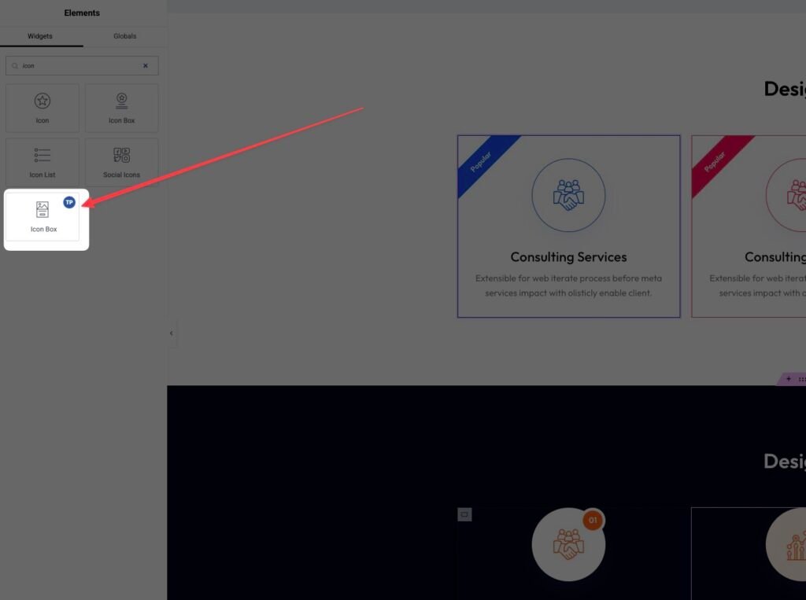Click the plus on the purple section handle

[789, 379]
